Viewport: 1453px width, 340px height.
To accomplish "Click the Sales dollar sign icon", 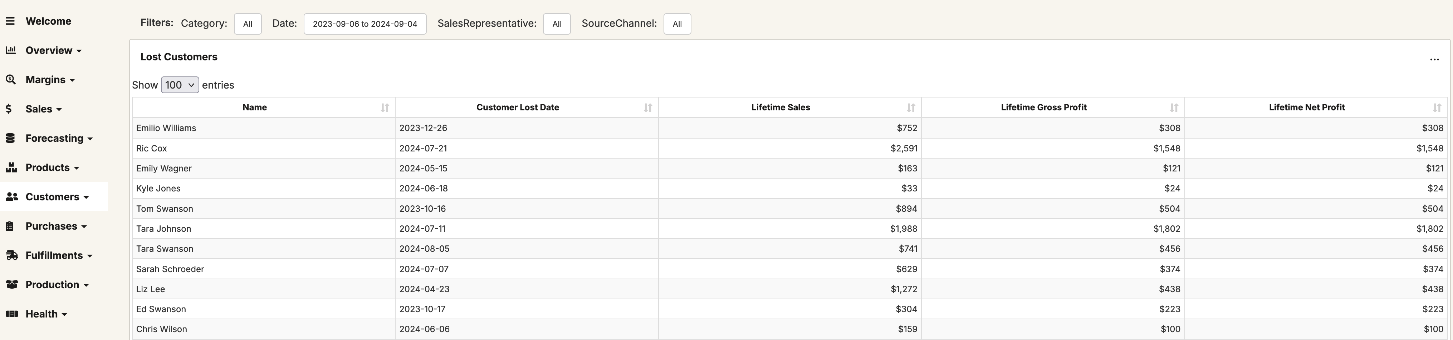I will coord(9,109).
